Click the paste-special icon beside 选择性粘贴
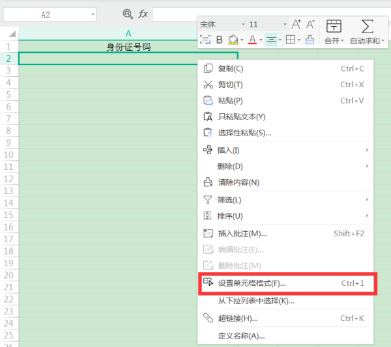 click(208, 133)
